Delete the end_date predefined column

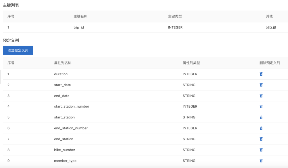[x=261, y=96]
